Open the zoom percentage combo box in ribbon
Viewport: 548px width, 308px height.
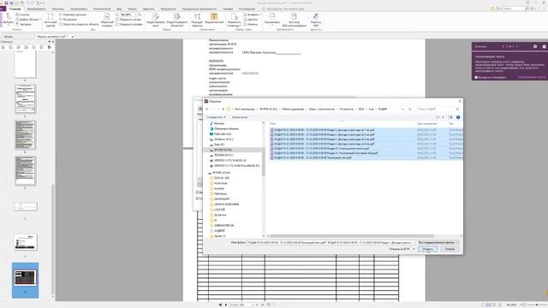[x=128, y=15]
